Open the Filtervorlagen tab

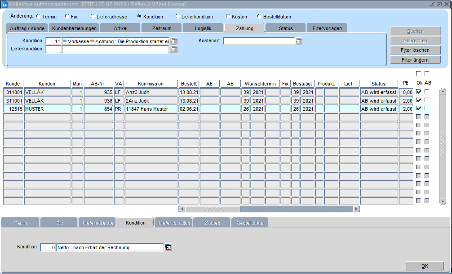(327, 28)
